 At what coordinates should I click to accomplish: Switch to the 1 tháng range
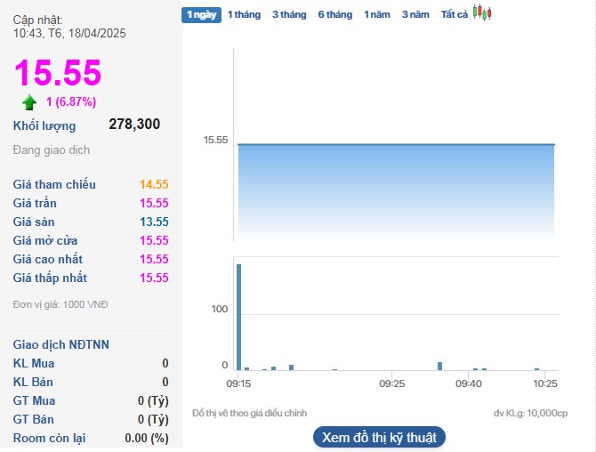point(244,14)
